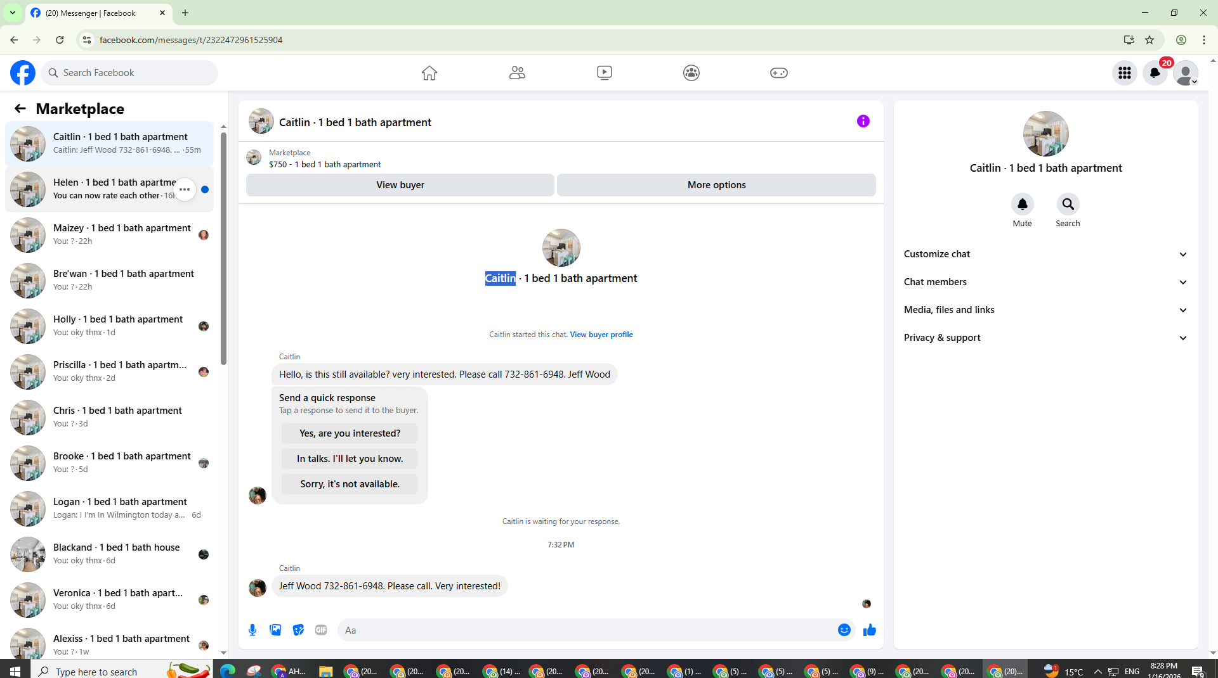Click the Search Facebook field
This screenshot has width=1218, height=678.
click(130, 73)
